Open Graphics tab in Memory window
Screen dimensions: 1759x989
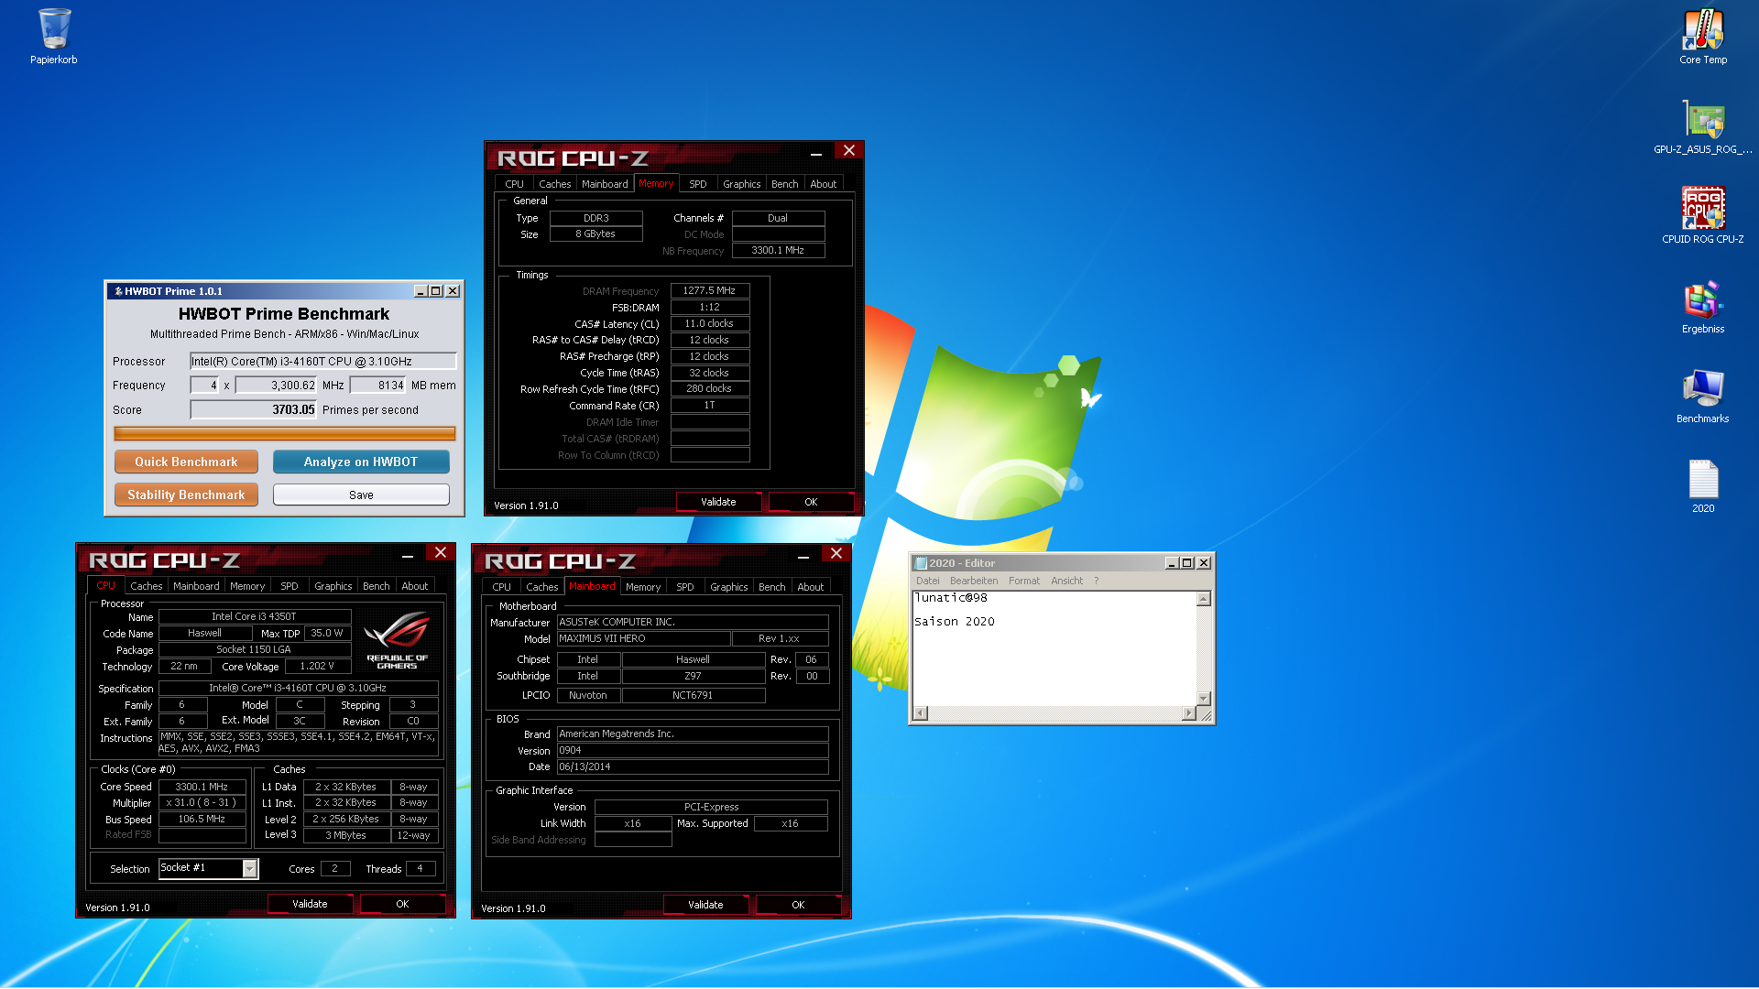click(741, 184)
